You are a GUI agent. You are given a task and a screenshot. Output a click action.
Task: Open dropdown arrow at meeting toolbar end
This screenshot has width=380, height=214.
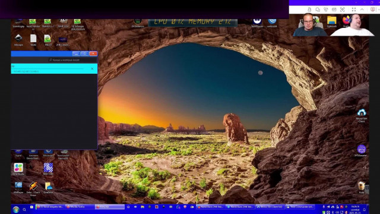pyautogui.click(x=378, y=10)
